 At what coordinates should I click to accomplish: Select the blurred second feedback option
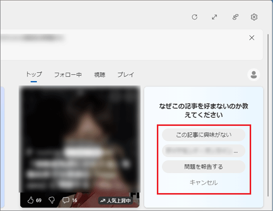(x=204, y=151)
